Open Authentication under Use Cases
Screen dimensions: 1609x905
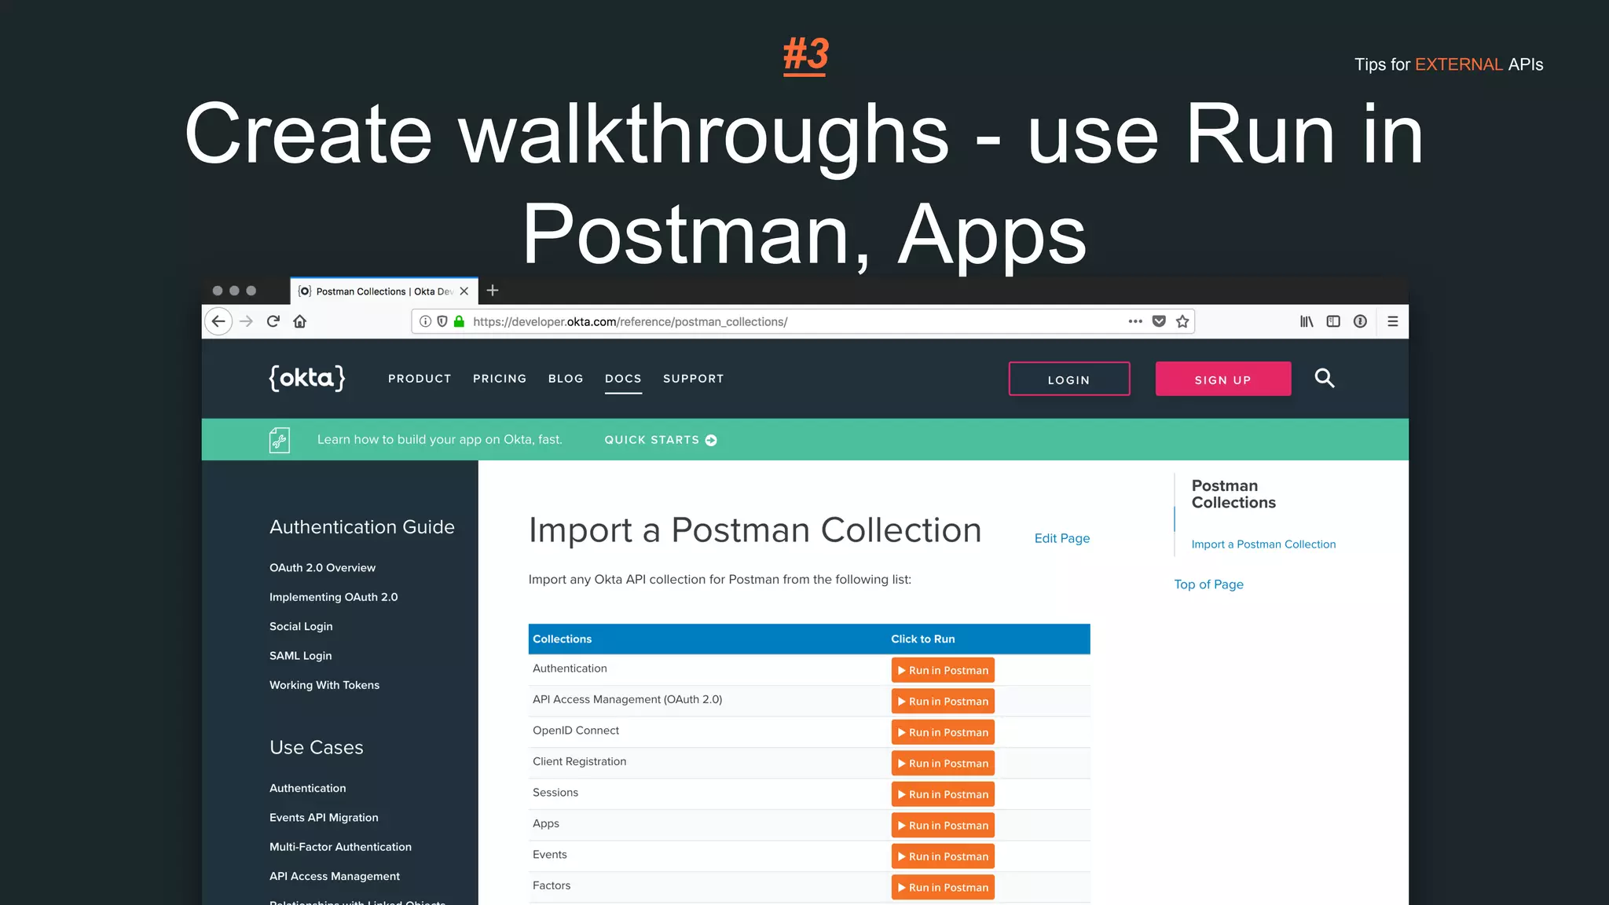coord(307,788)
